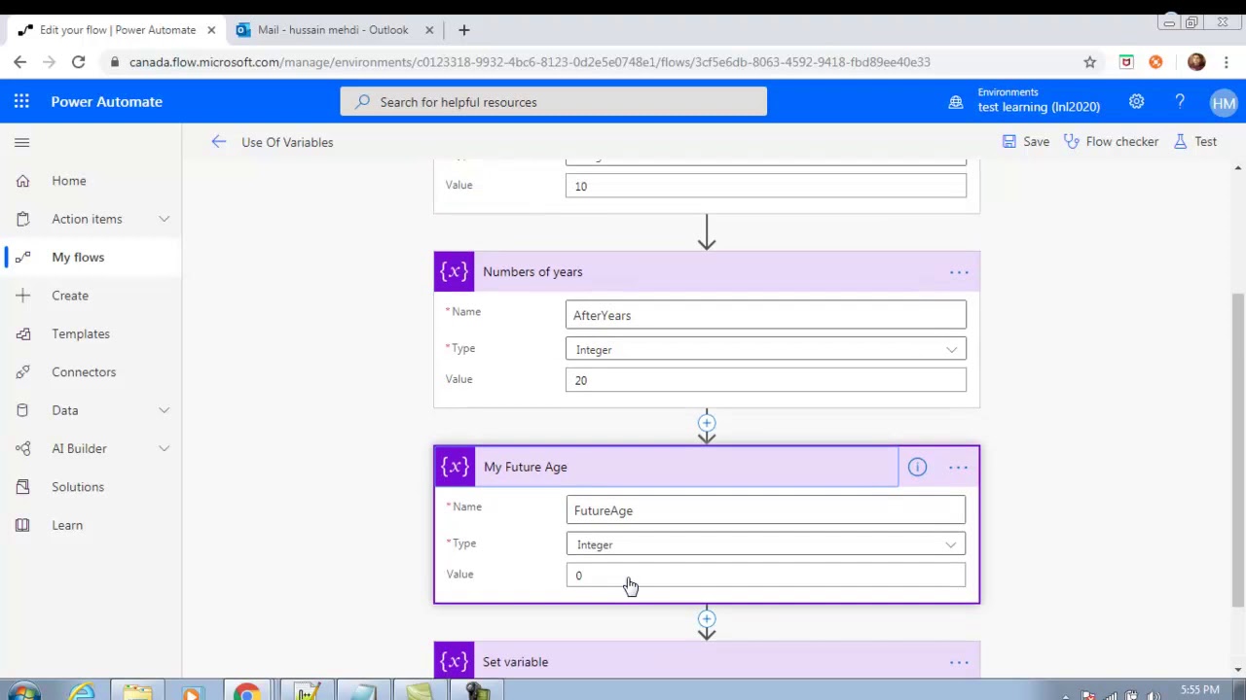Open the help question mark
Screen dimensions: 1246x700
pos(1180,101)
